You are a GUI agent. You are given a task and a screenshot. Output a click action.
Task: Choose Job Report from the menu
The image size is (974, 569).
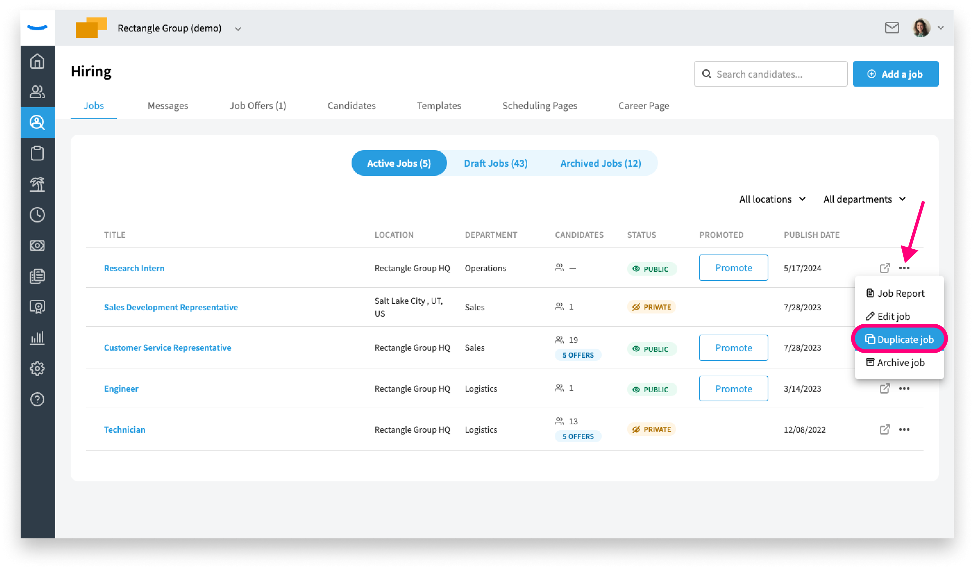pos(895,293)
